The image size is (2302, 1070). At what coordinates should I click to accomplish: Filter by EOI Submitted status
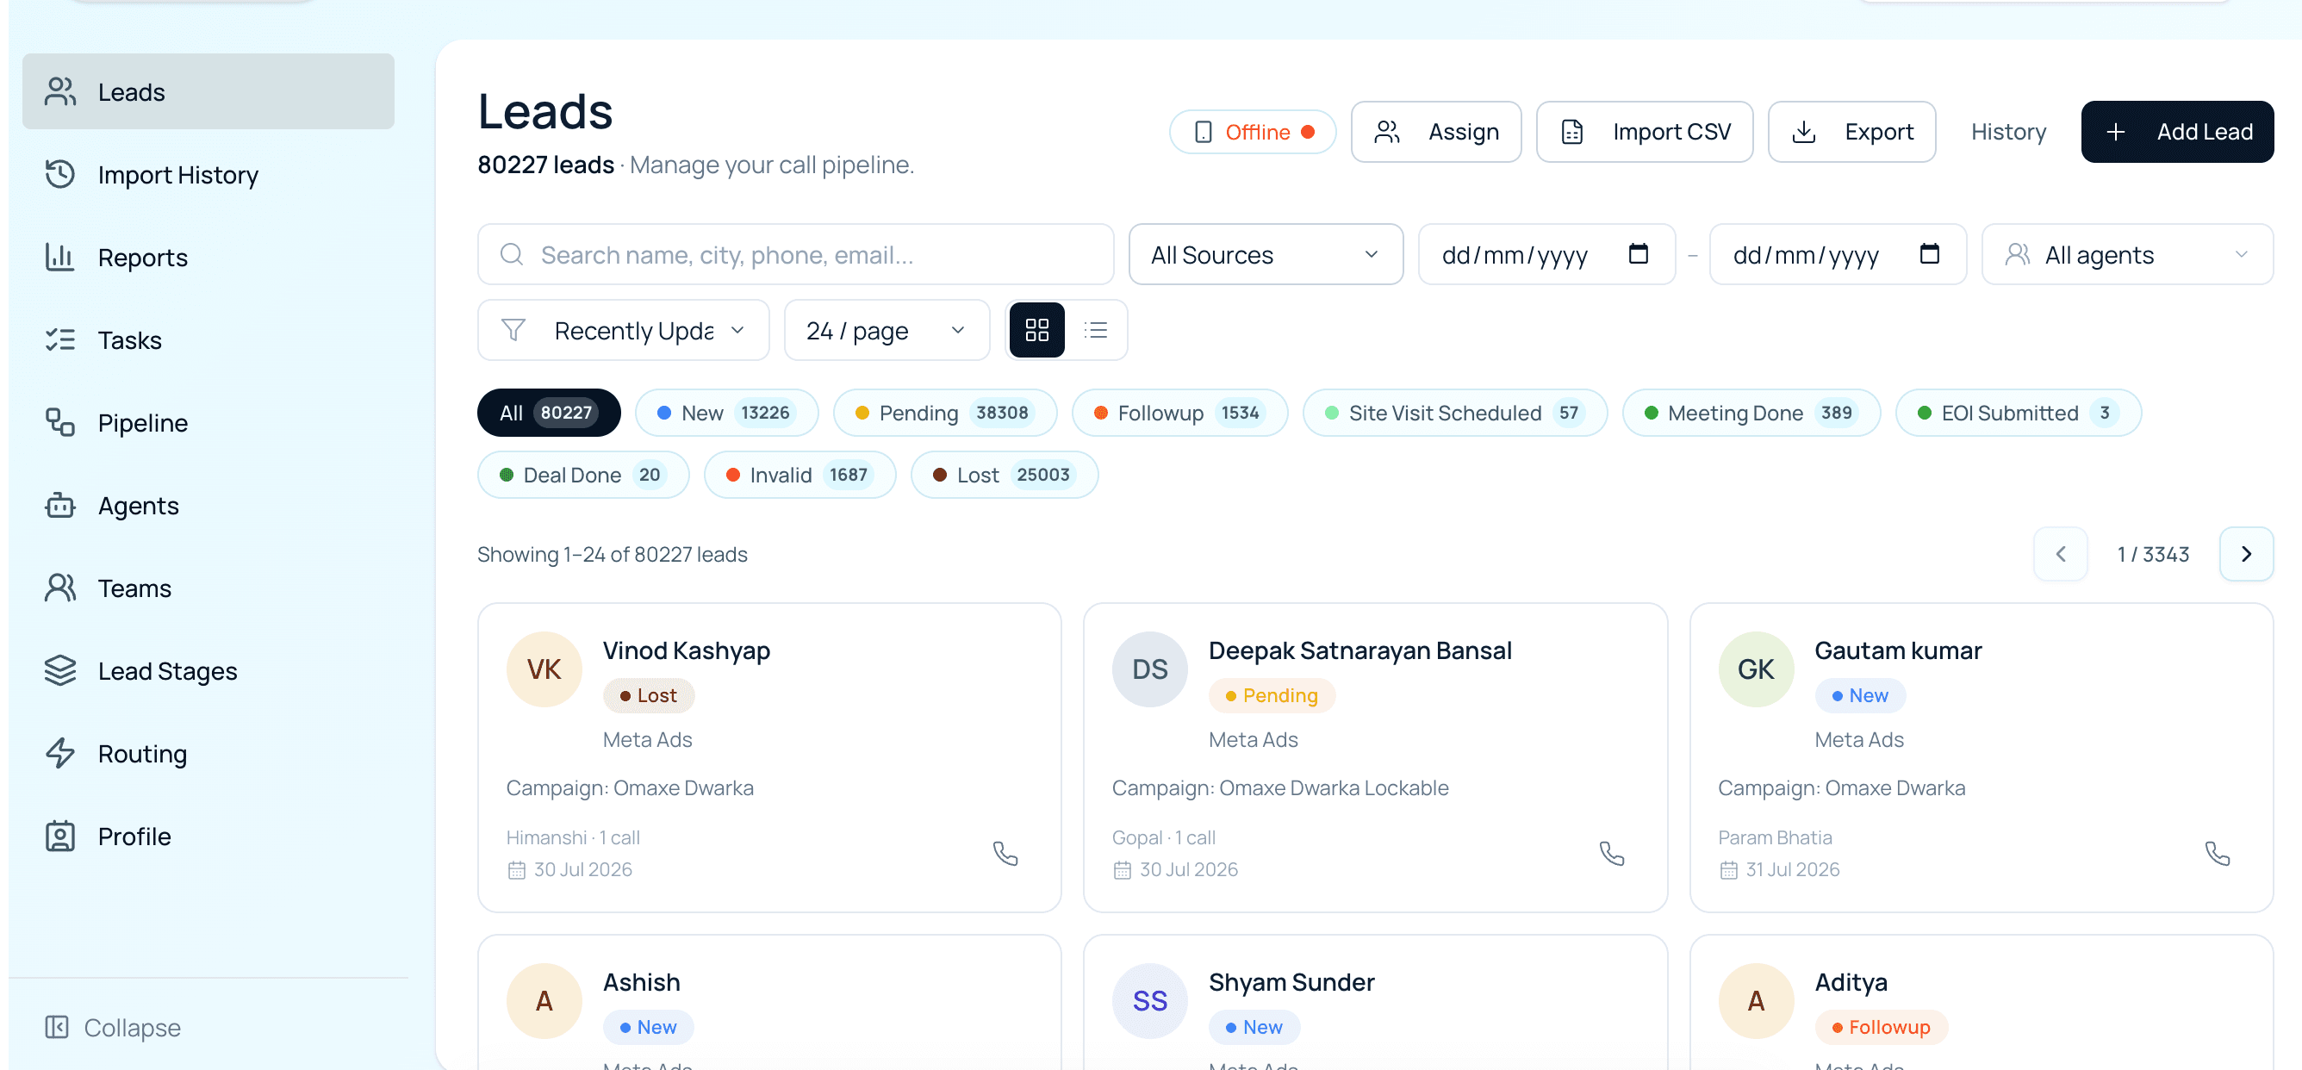(x=2018, y=412)
